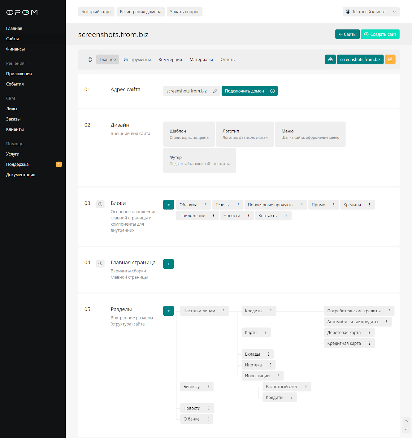Open Лиды in the sidebar
The image size is (412, 438).
pos(12,109)
